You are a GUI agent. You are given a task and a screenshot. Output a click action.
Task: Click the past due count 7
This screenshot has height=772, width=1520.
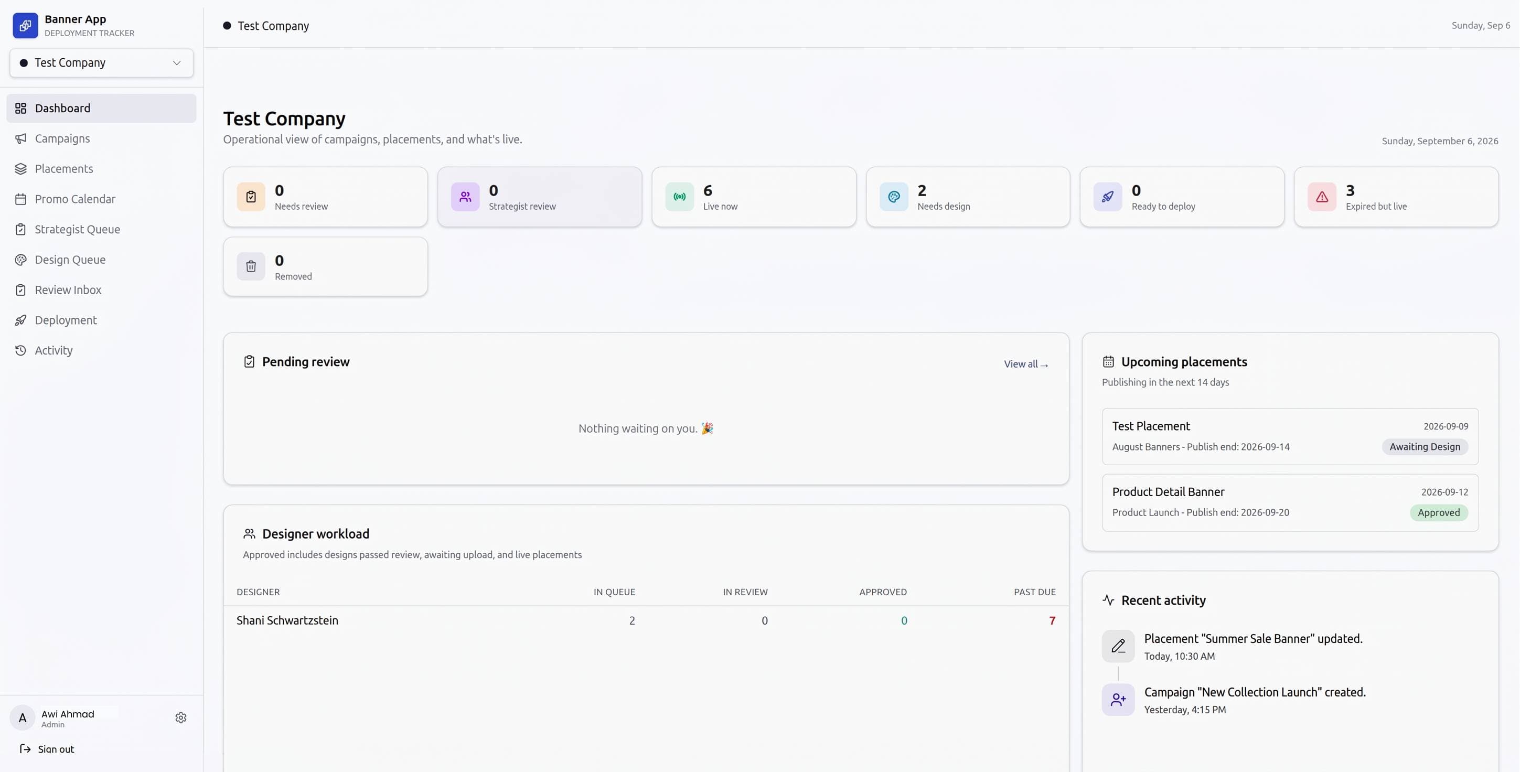tap(1052, 620)
